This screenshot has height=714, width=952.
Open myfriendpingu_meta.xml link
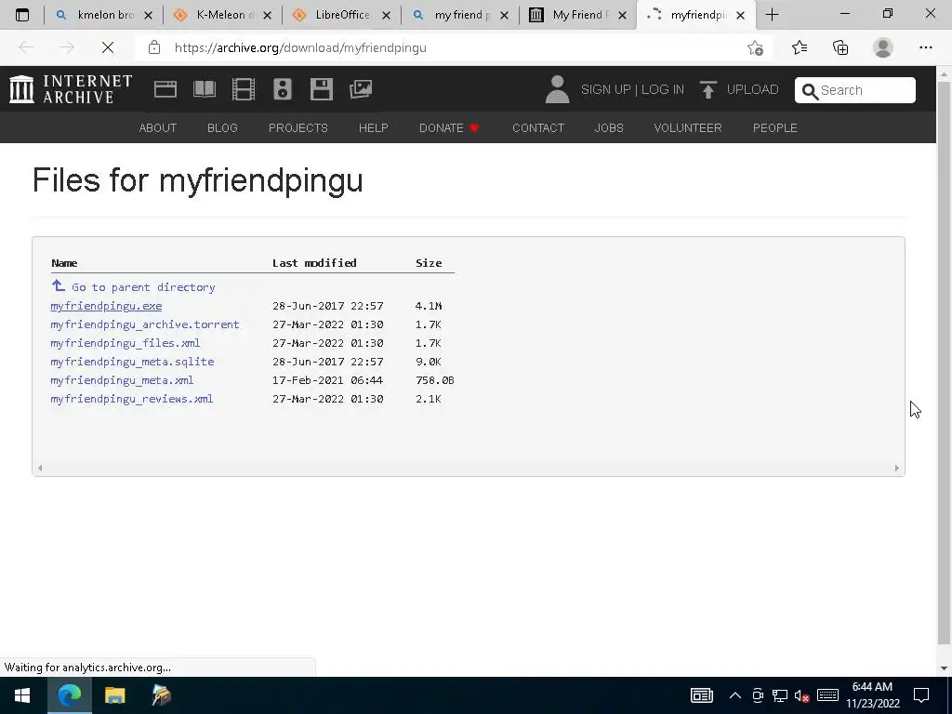point(122,380)
